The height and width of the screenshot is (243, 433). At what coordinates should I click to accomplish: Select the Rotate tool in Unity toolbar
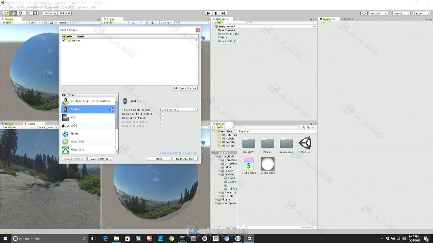point(20,13)
